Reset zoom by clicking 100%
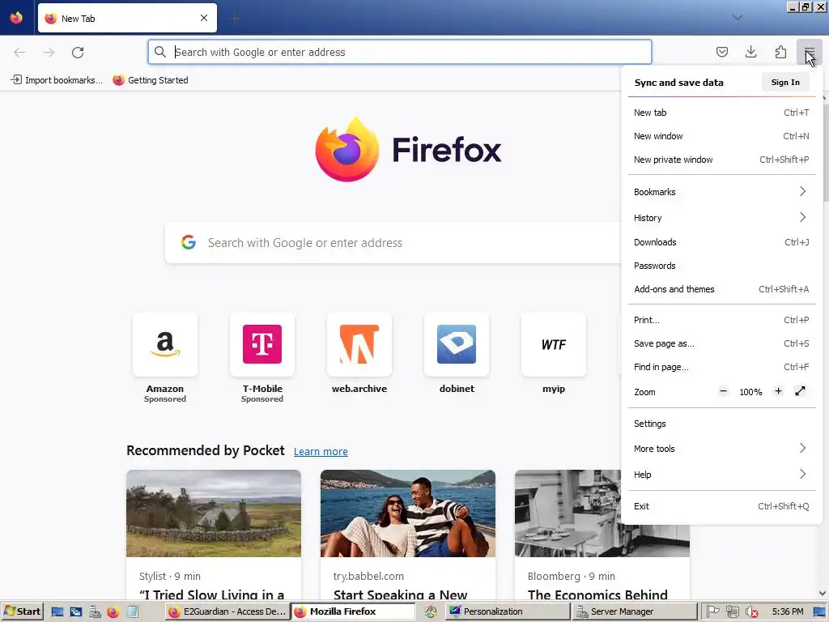This screenshot has height=622, width=829. [x=750, y=392]
